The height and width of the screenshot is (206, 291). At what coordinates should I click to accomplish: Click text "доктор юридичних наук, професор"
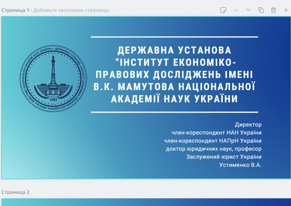(x=214, y=149)
